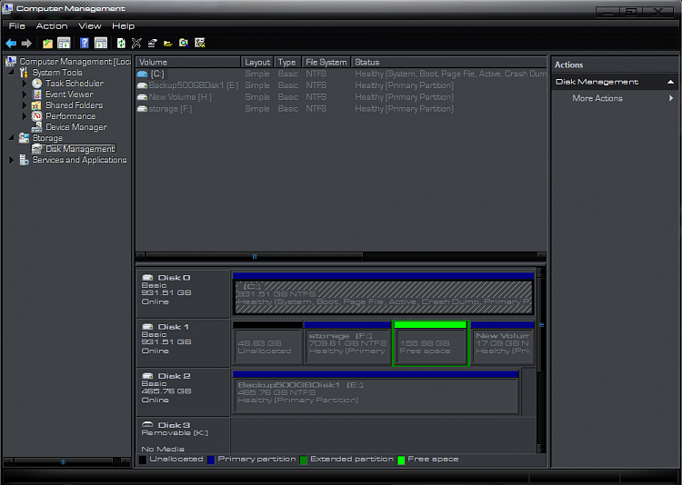
Task: Select the 155.98 GB Free space block
Action: pos(430,343)
